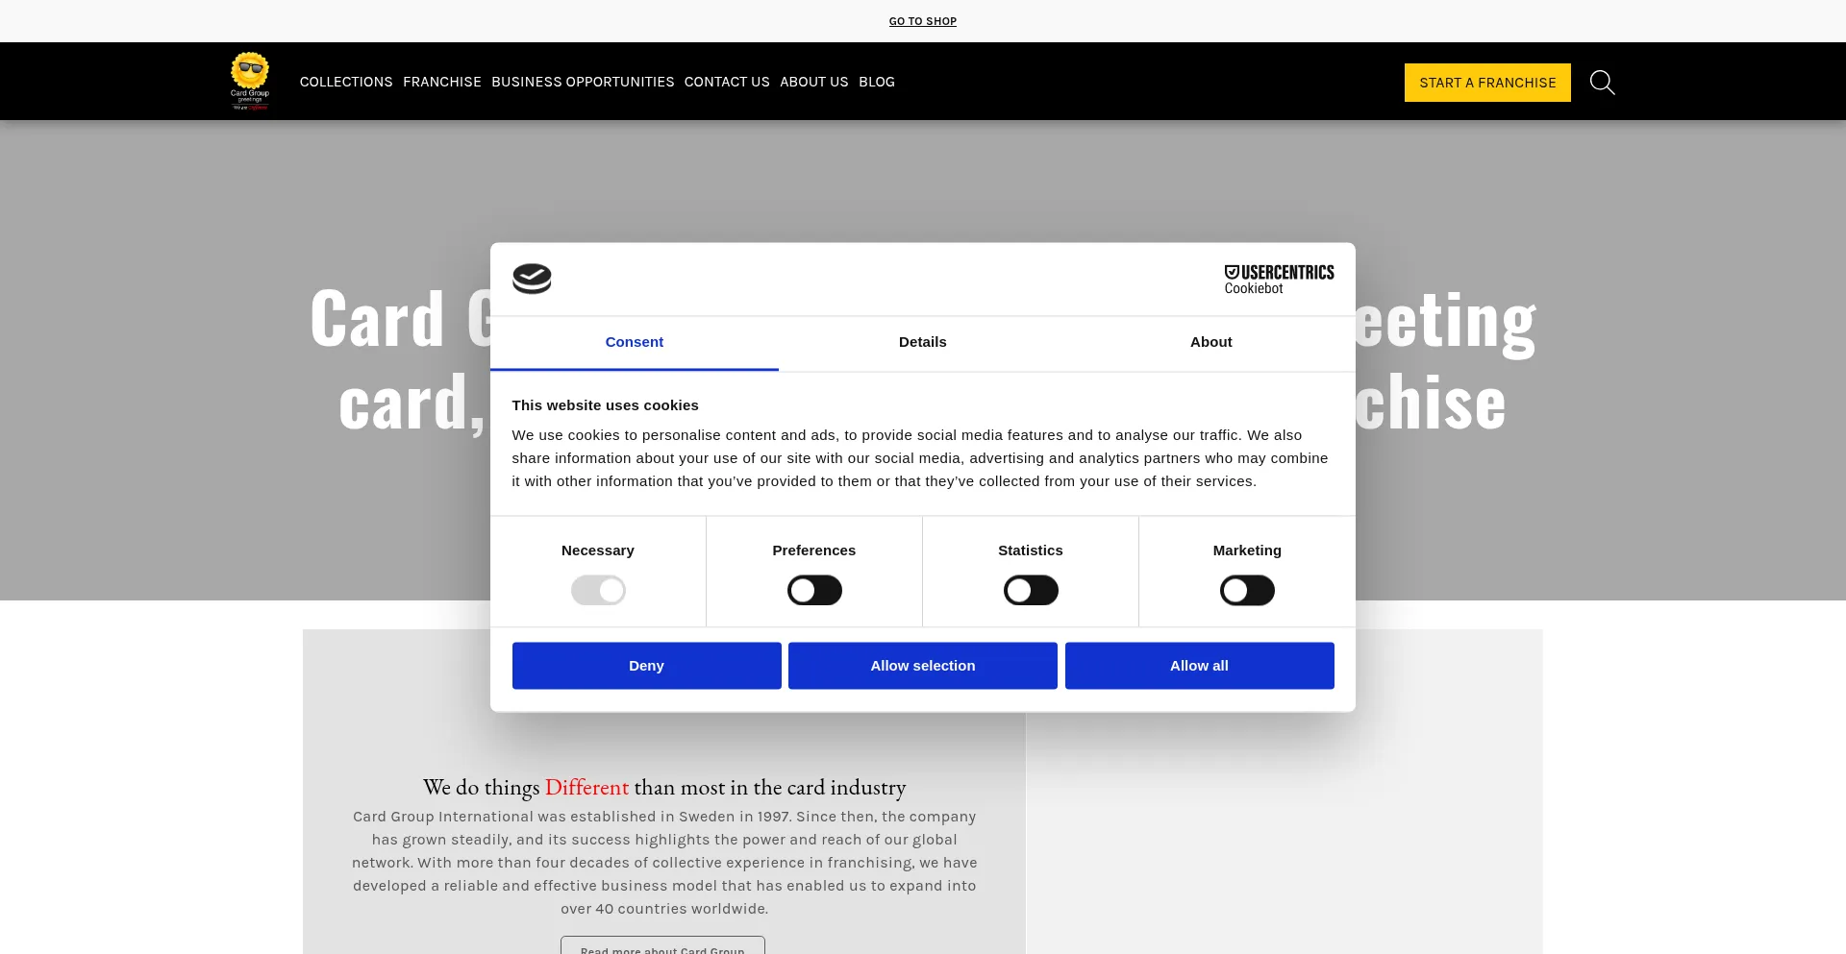
Task: Click the Allow all button
Action: coord(1199,666)
